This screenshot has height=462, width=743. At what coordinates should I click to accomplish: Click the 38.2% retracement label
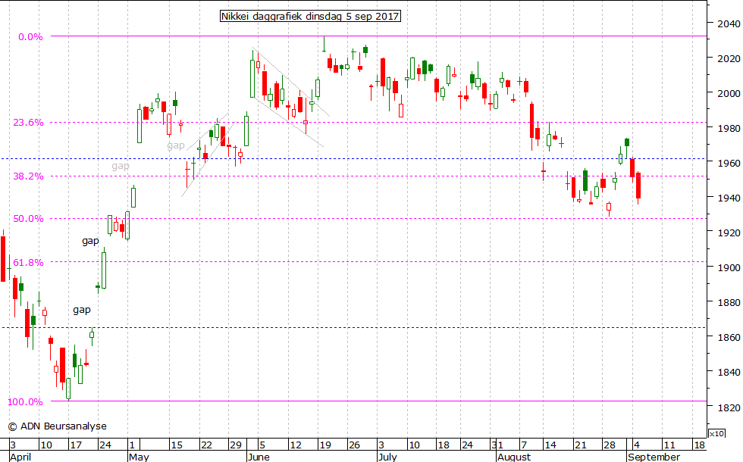click(x=28, y=176)
